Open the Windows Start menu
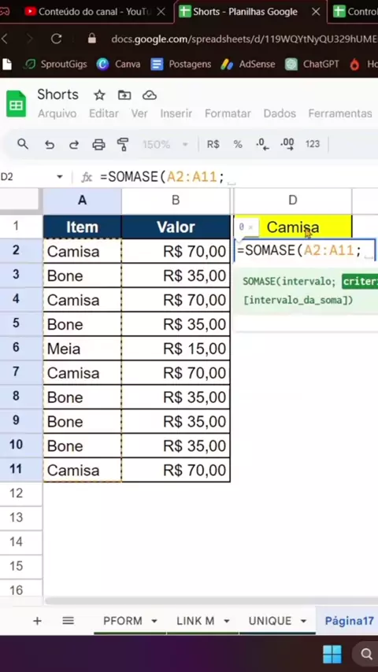This screenshot has height=672, width=378. pyautogui.click(x=332, y=654)
